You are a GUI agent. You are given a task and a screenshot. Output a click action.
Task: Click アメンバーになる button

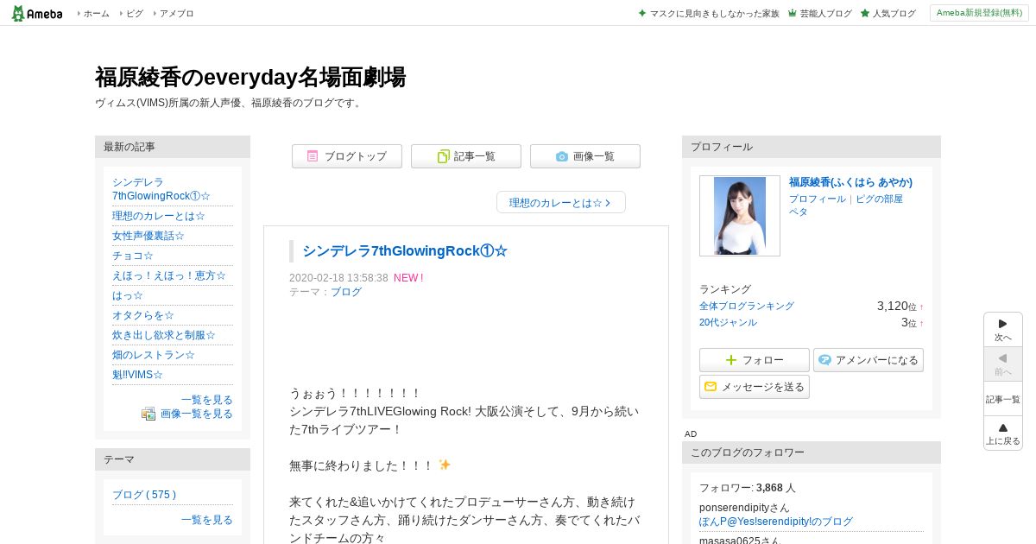[x=869, y=360]
